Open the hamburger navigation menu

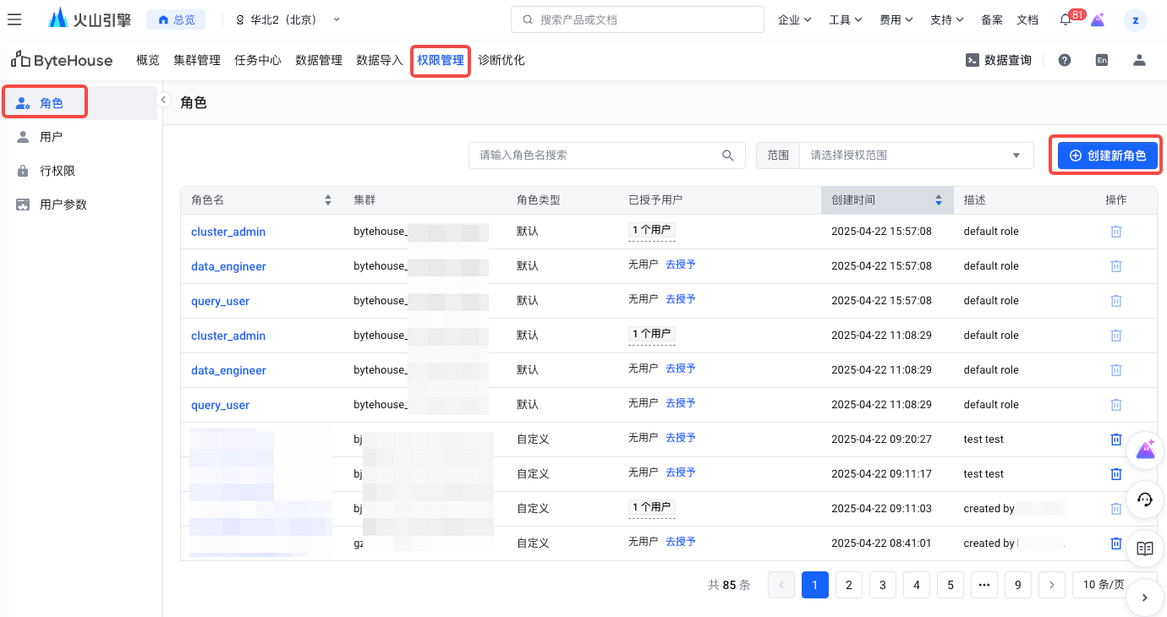14,19
